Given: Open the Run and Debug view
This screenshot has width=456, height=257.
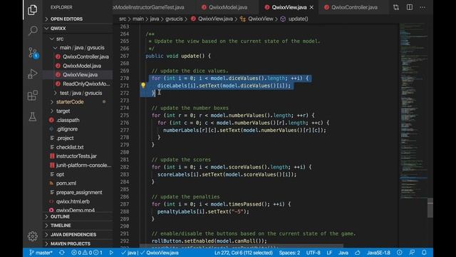Looking at the screenshot, I should (x=33, y=74).
